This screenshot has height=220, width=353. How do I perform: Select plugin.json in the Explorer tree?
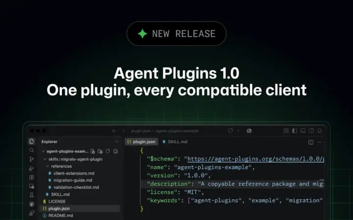(x=79, y=208)
